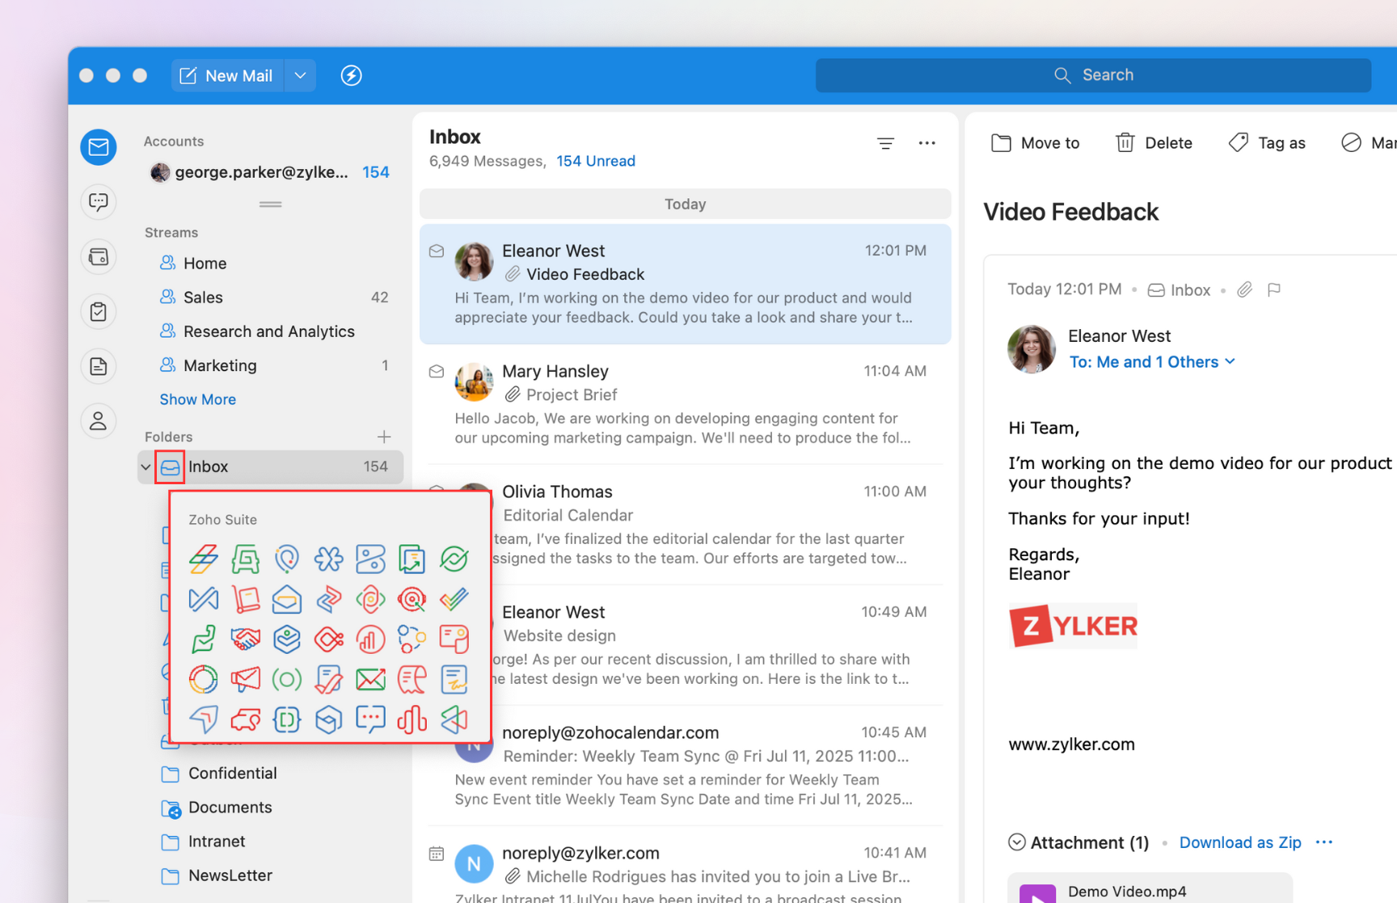Collapse the Attachment (1) section
This screenshot has width=1397, height=903.
[1017, 842]
